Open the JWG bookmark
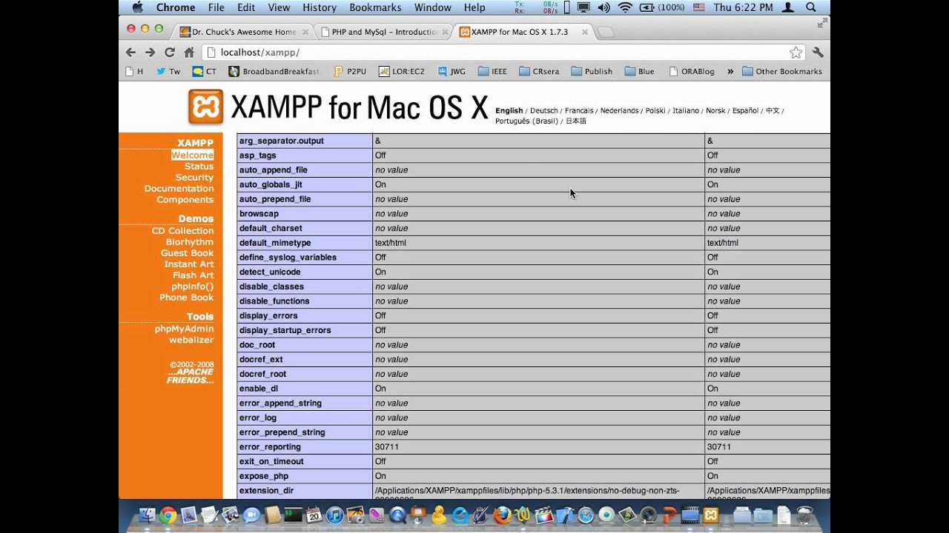Screen dimensions: 949x533 coord(451,72)
